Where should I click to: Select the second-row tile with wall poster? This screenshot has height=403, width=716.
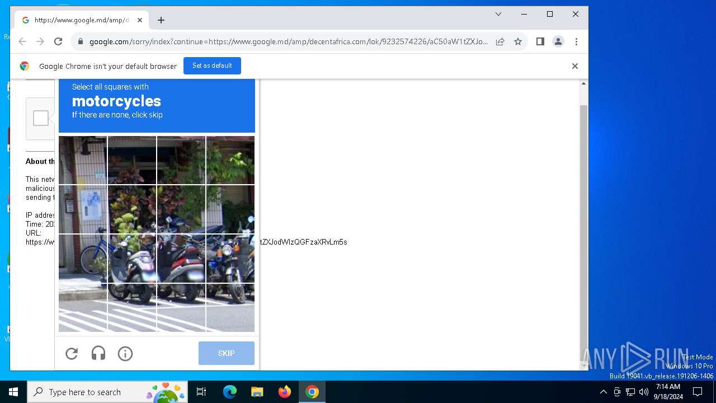click(x=83, y=209)
